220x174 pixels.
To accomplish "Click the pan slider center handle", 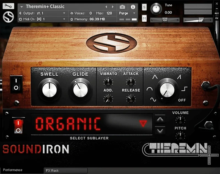I will pos(165,20).
